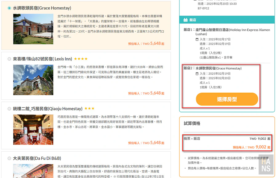Image resolution: width=277 pixels, height=178 pixels.
Task: Click the arrival time 抵達：2025年02月20日 10:30
Action: click(217, 4)
